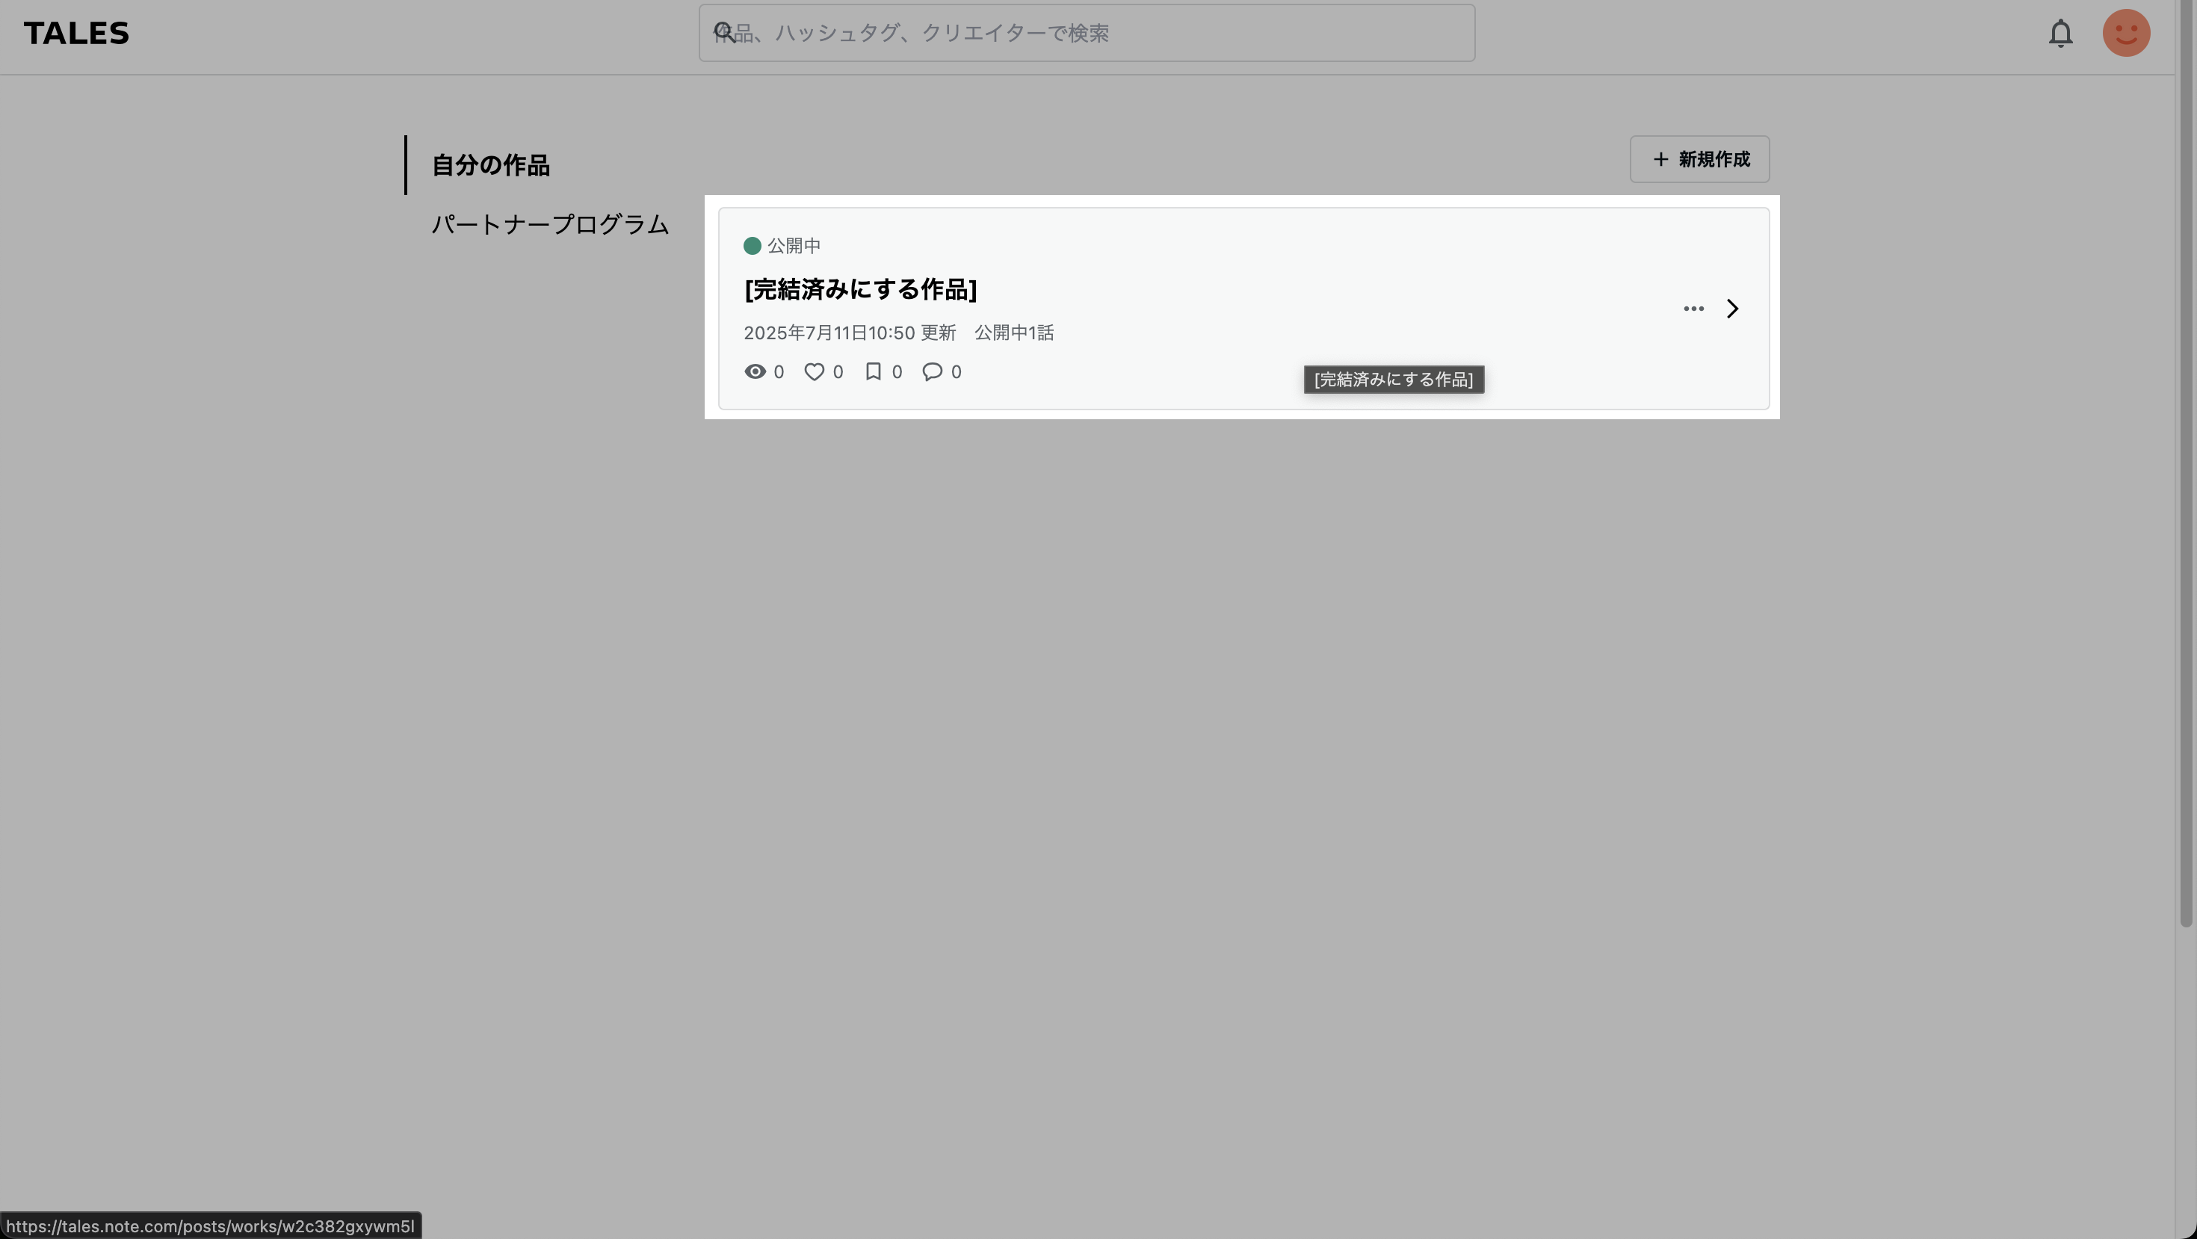Click the green 公開中 status dot
2197x1239 pixels.
[753, 246]
